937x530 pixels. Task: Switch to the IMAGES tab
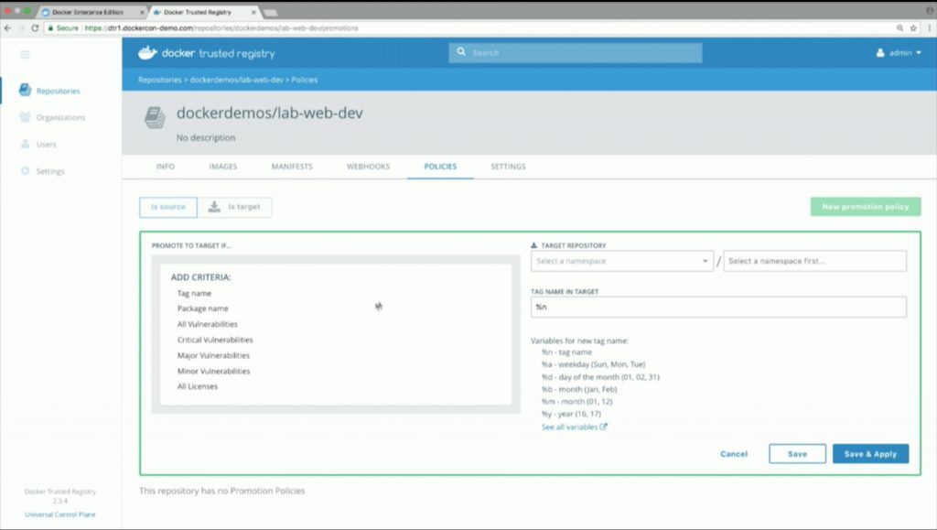[223, 166]
